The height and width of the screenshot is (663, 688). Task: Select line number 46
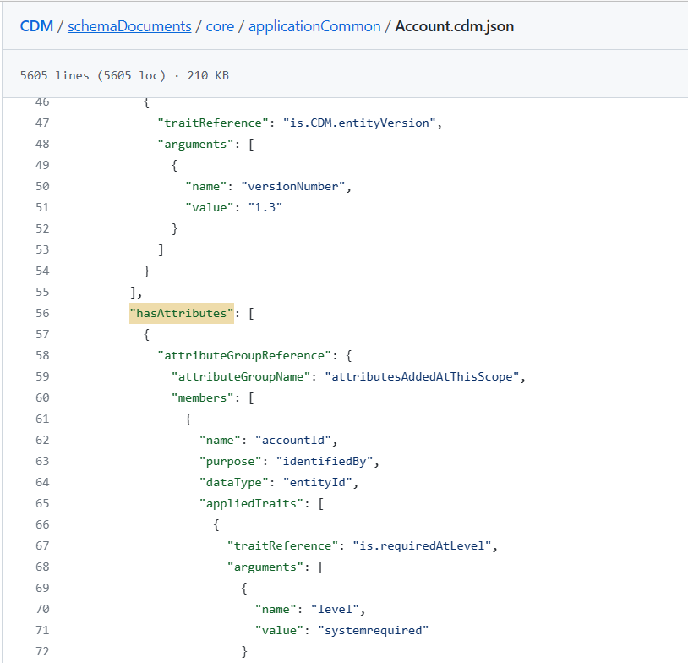(x=42, y=101)
